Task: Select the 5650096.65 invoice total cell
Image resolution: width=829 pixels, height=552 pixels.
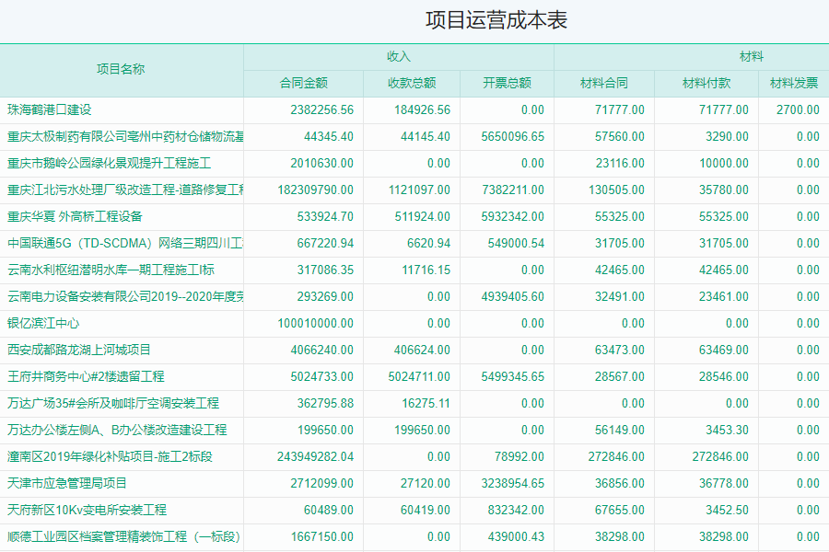Action: [512, 136]
